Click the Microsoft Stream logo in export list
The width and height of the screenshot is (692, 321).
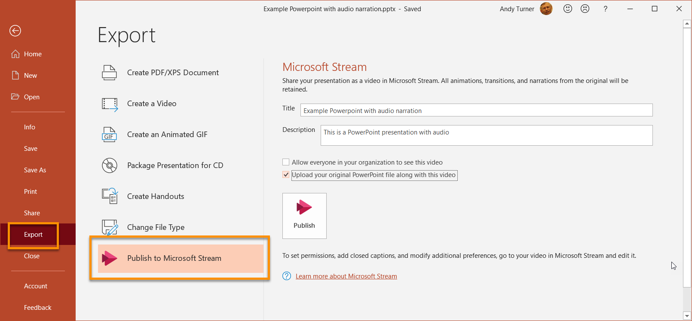(109, 258)
